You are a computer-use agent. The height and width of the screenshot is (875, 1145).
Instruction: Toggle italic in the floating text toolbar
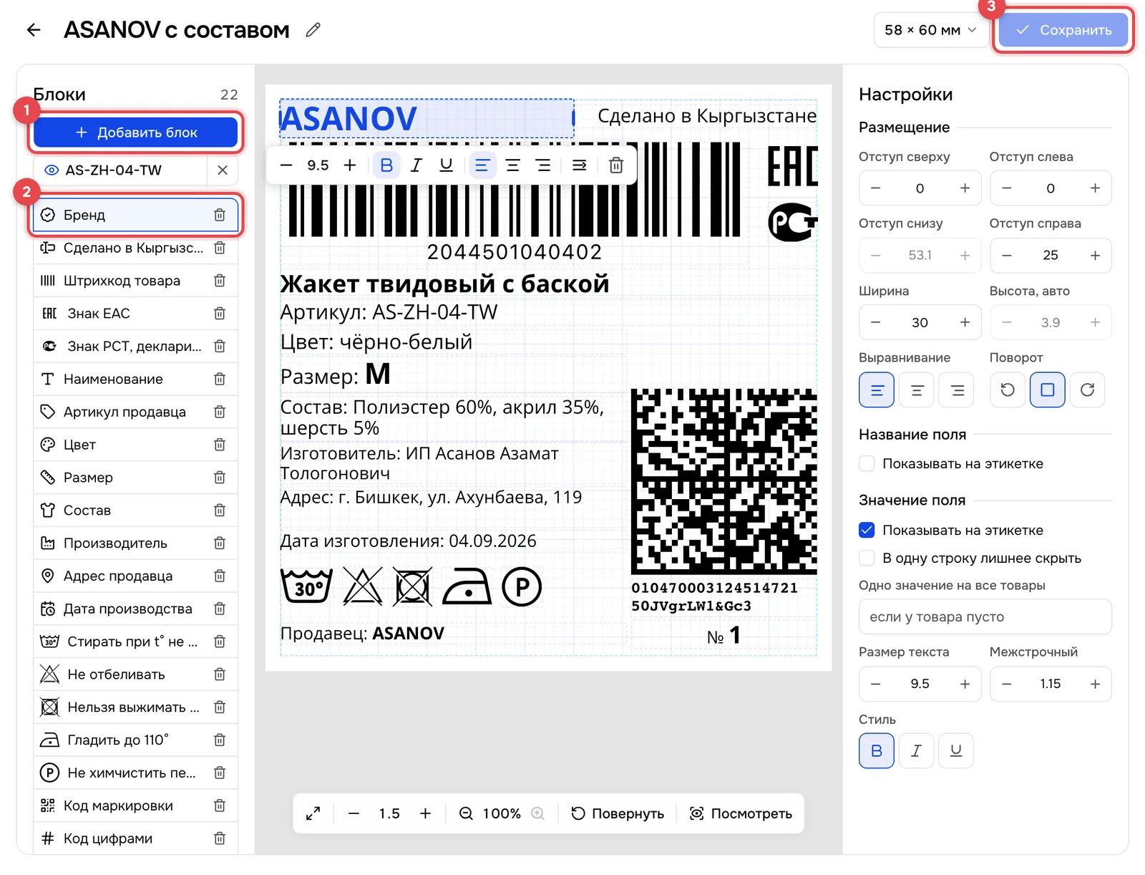tap(416, 165)
